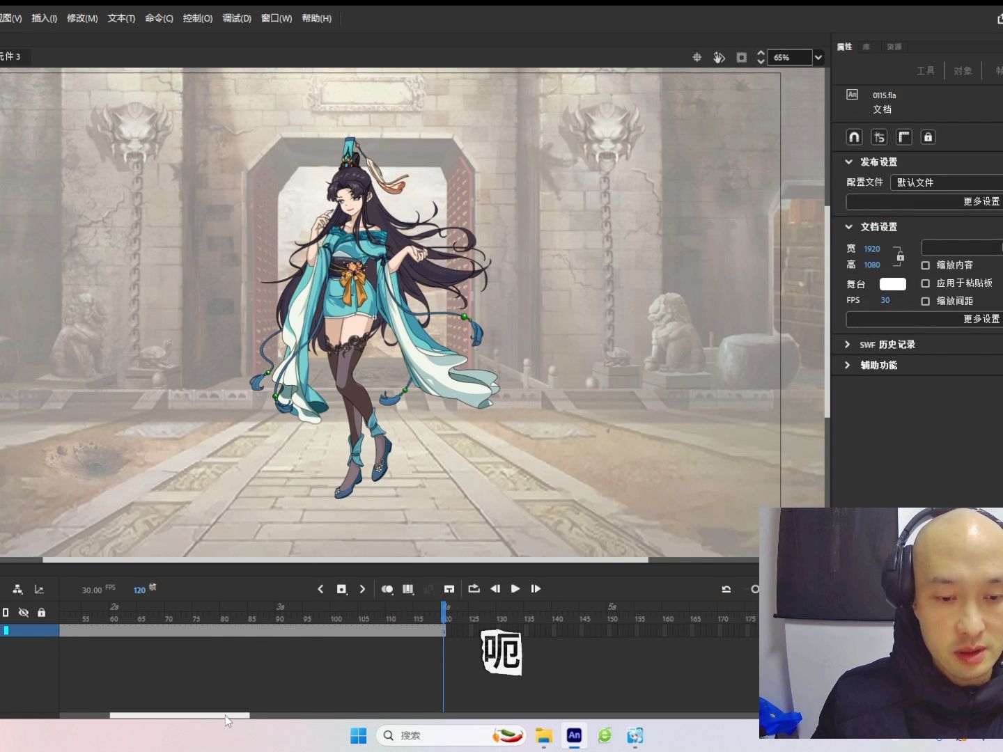Switch to the 库 panel tab

tap(866, 47)
